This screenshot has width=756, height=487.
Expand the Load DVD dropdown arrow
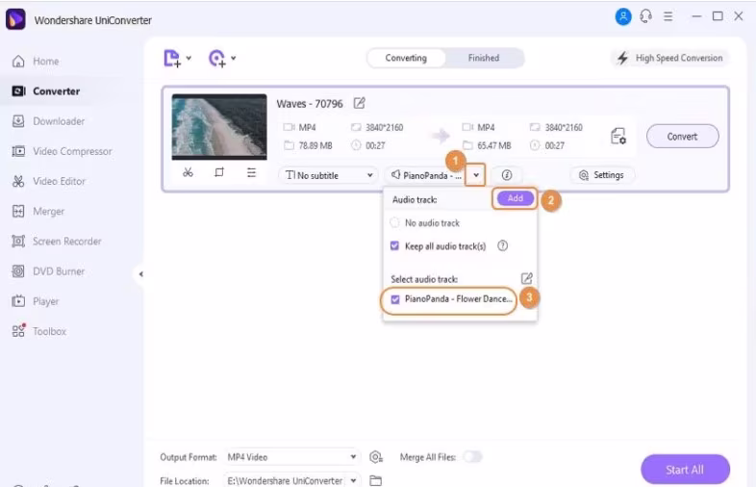coord(234,58)
